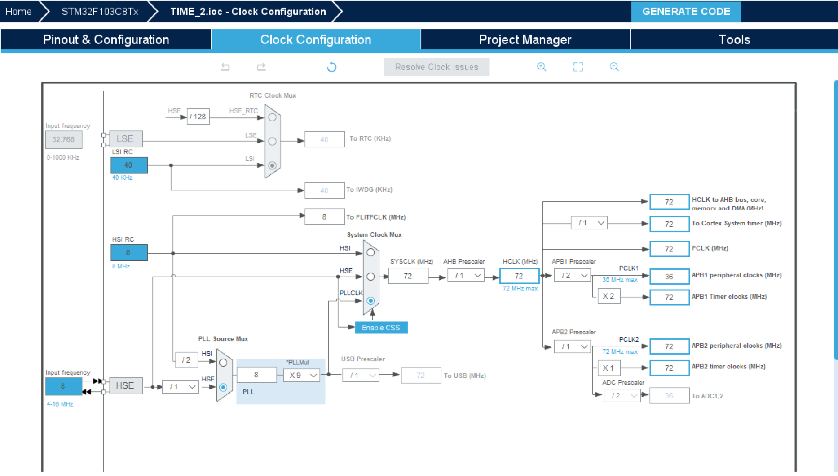Click the Enable CSS button
Image resolution: width=838 pixels, height=476 pixels.
pyautogui.click(x=381, y=328)
